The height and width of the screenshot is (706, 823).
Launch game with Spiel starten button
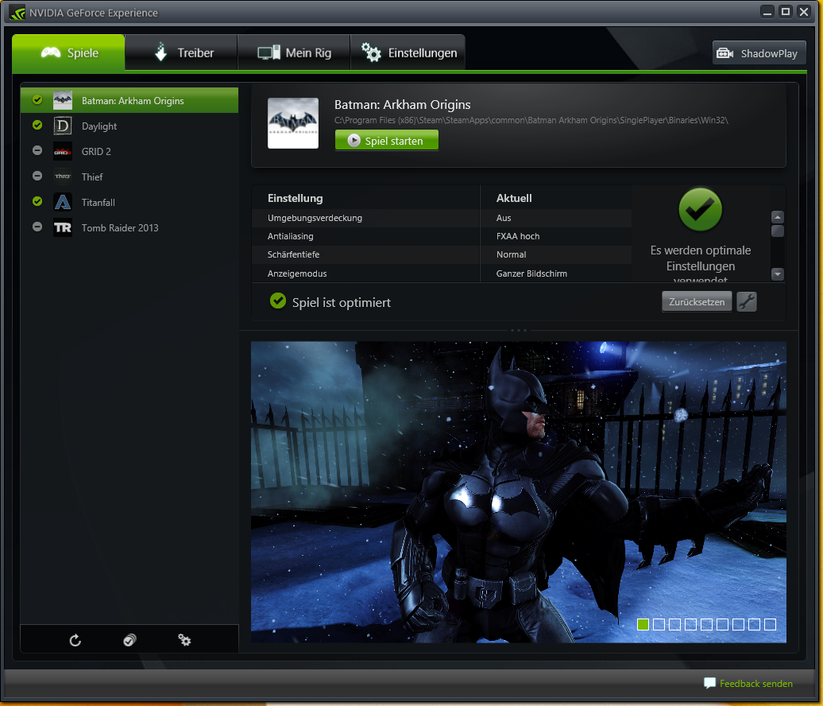tap(386, 140)
